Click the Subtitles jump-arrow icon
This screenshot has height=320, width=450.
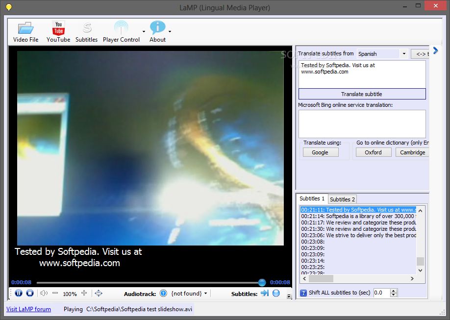pos(265,293)
